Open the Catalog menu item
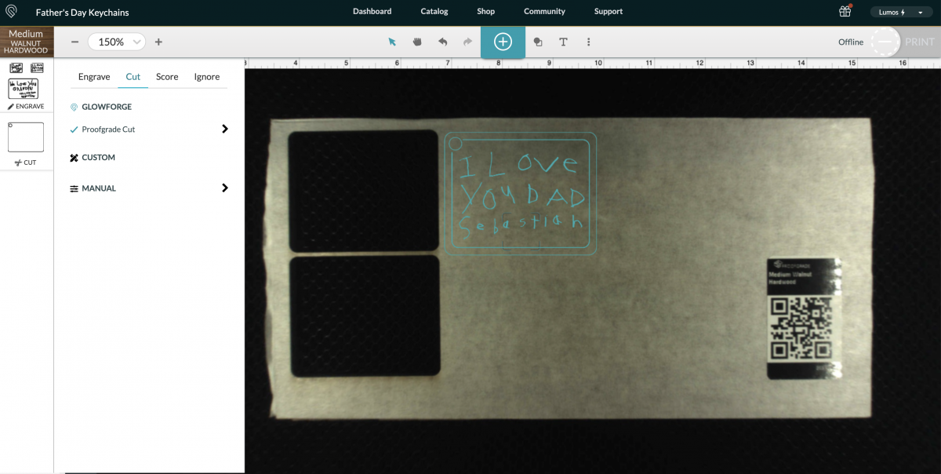Screen dimensions: 941x474 (434, 12)
